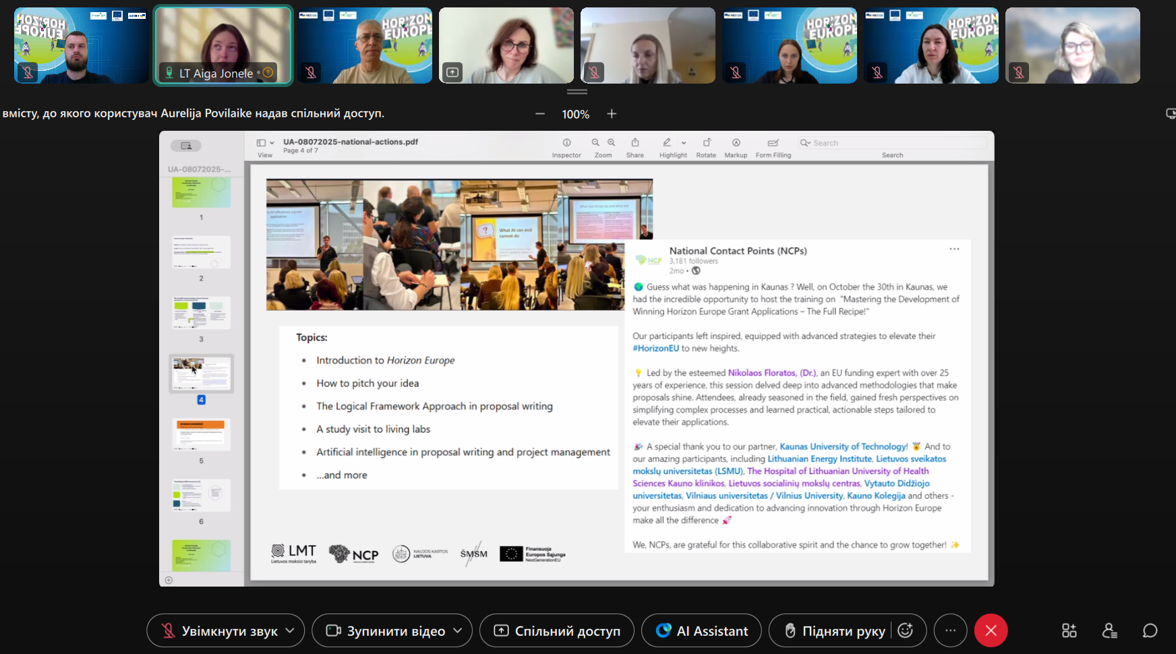1176x654 pixels.
Task: Open Lithuanian Energy Institute link
Action: click(x=820, y=459)
